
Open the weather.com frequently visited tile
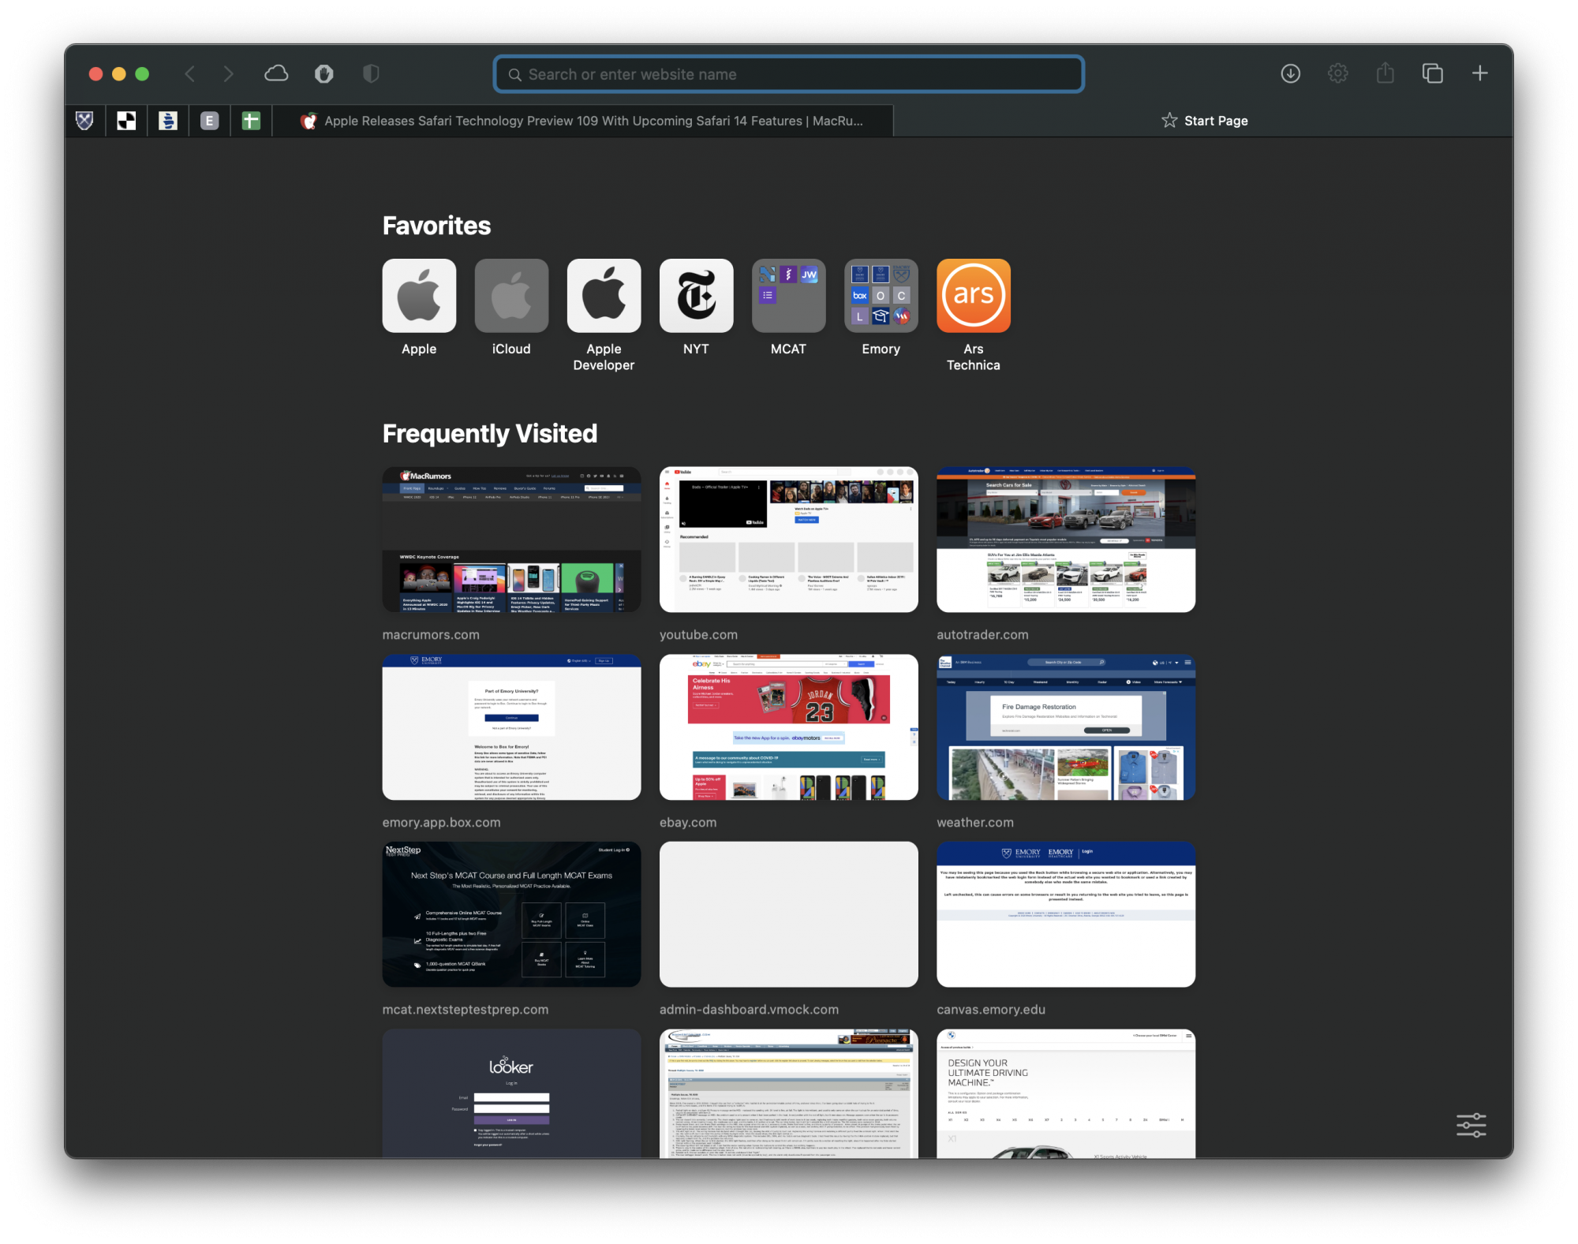coord(1065,727)
